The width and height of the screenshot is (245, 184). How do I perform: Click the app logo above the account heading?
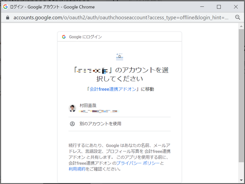point(120,57)
